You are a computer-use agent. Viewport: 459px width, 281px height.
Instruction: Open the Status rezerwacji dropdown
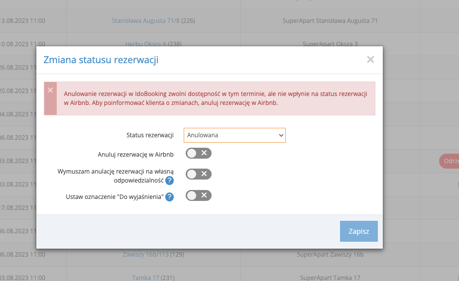234,135
